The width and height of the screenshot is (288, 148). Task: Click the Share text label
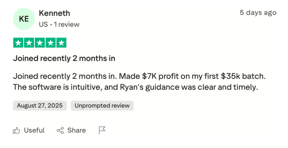click(76, 130)
